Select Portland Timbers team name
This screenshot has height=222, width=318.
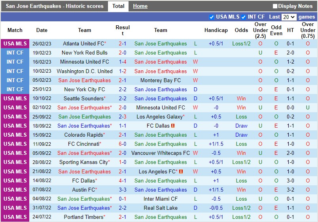click(x=83, y=217)
